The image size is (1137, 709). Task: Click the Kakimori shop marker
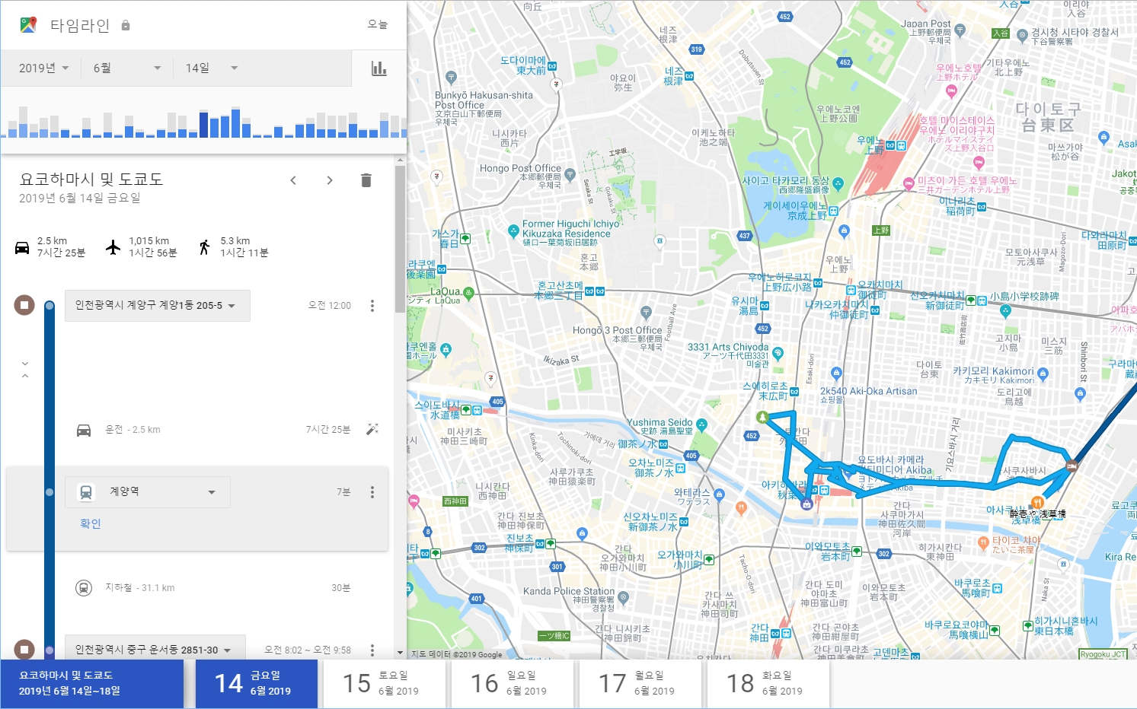(x=1043, y=374)
